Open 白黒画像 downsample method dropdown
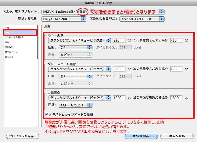This screenshot has width=197, height=142. tap(79, 98)
